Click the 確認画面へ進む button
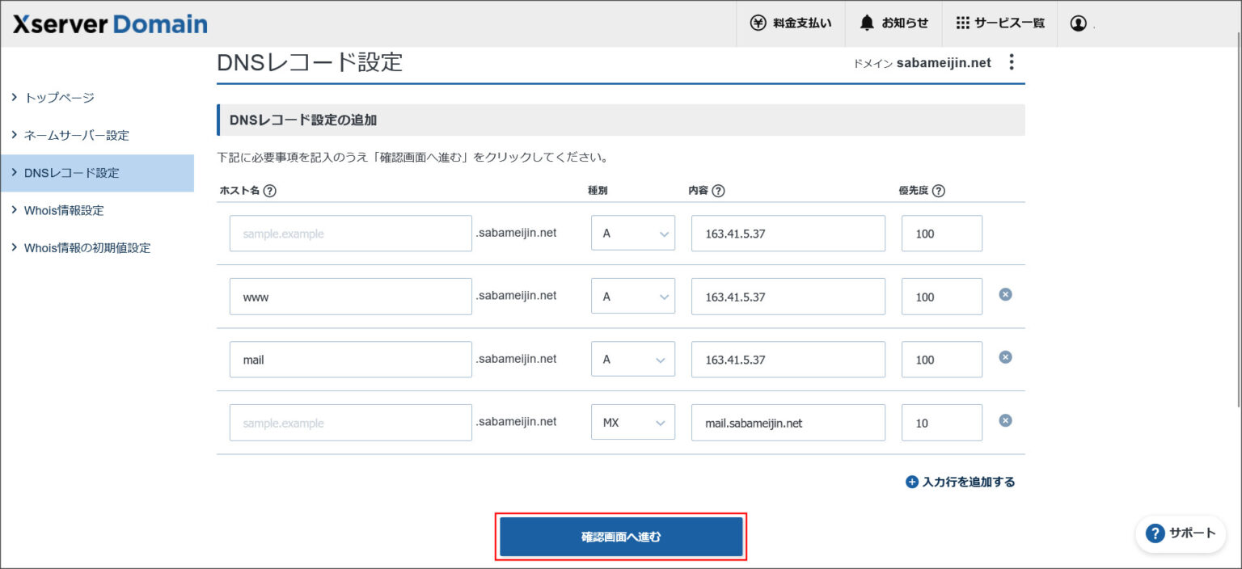The height and width of the screenshot is (569, 1242). coord(621,536)
